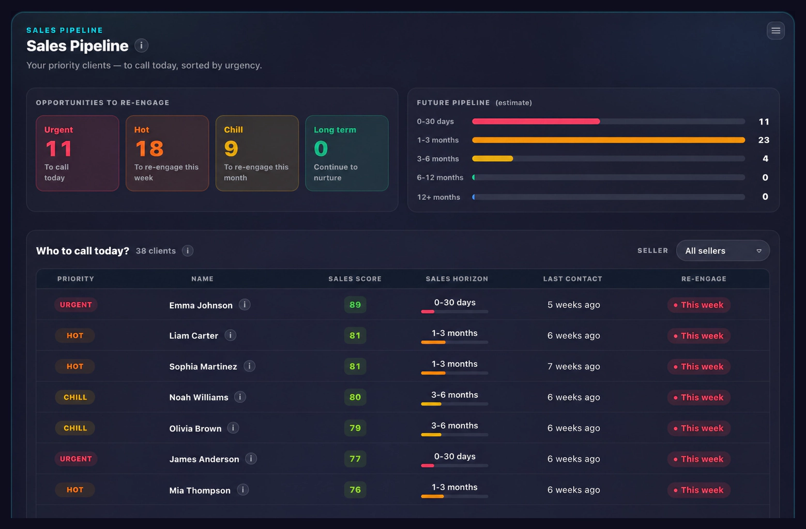Open the Emma Johnson client name
The height and width of the screenshot is (529, 806).
[201, 305]
